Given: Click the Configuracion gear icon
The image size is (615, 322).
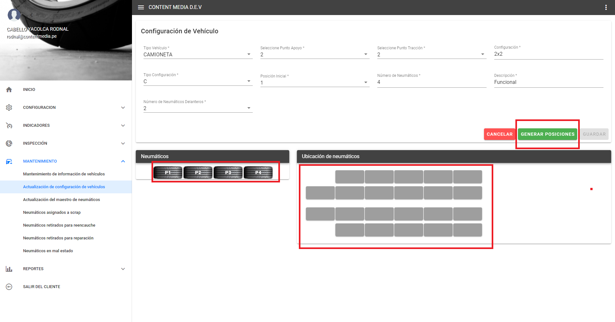Looking at the screenshot, I should click(9, 108).
